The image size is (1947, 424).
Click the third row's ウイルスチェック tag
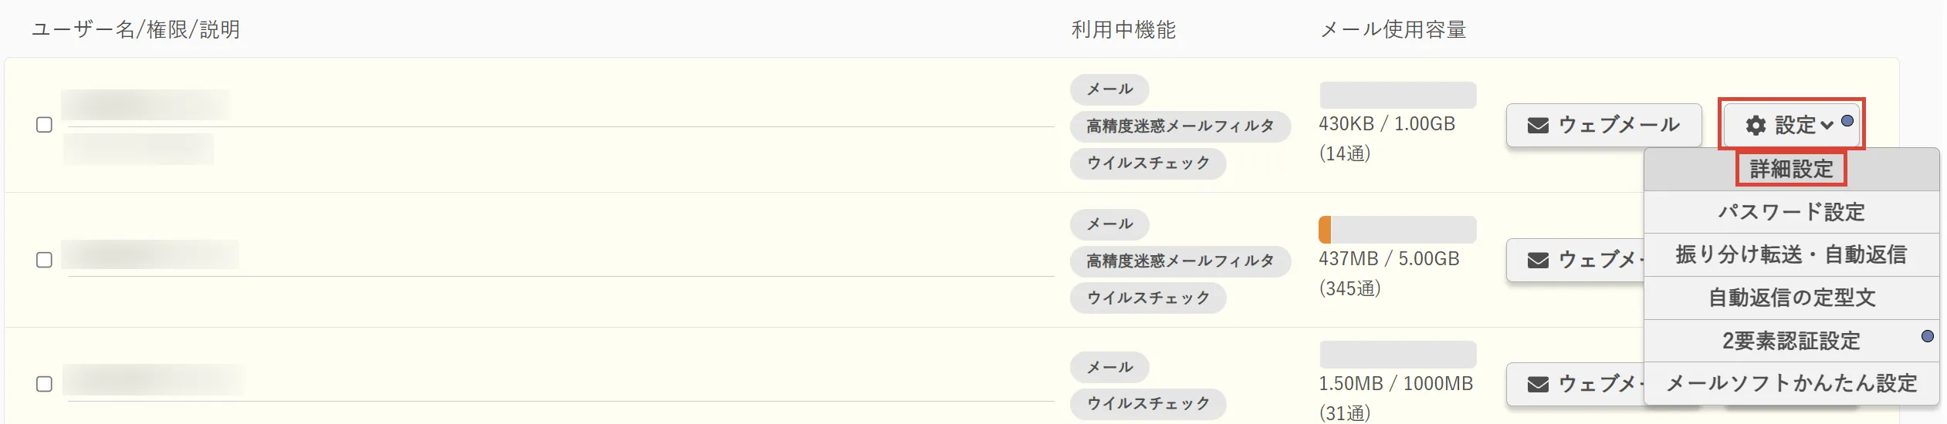pyautogui.click(x=1148, y=403)
